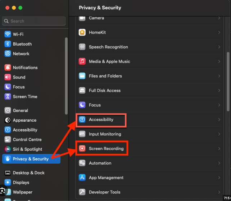Click the Automation gears icon
Viewport: 231px width, 201px height.
pyautogui.click(x=82, y=163)
